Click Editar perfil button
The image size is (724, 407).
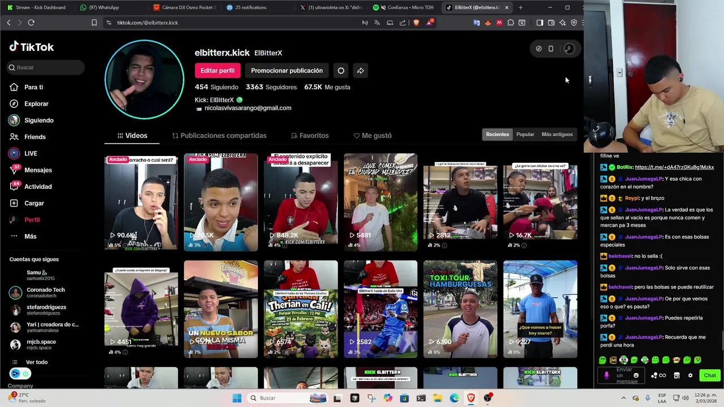pyautogui.click(x=217, y=71)
